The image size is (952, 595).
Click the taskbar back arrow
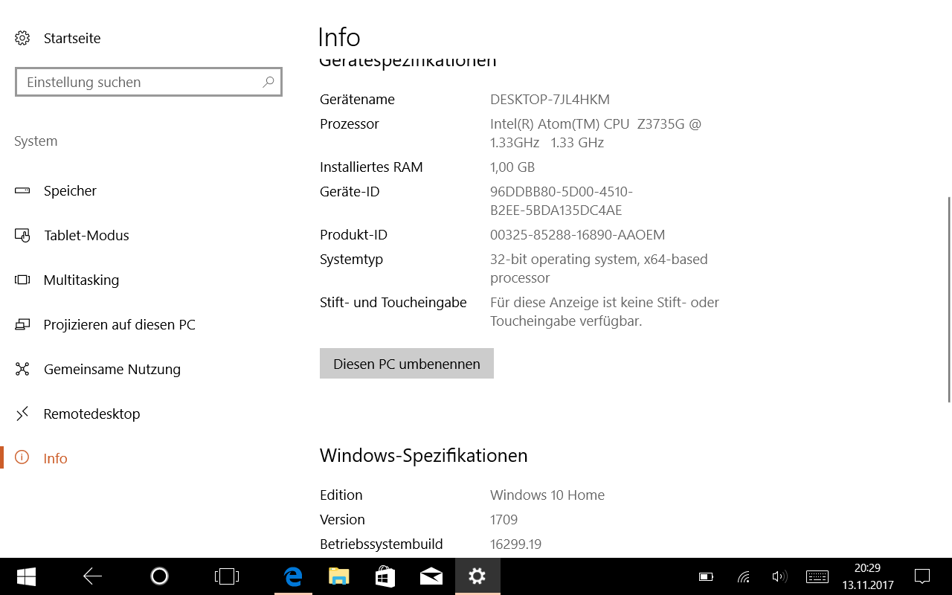(x=92, y=576)
